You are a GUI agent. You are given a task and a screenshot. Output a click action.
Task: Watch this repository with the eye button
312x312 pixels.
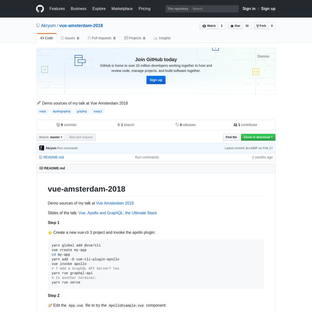(x=209, y=26)
